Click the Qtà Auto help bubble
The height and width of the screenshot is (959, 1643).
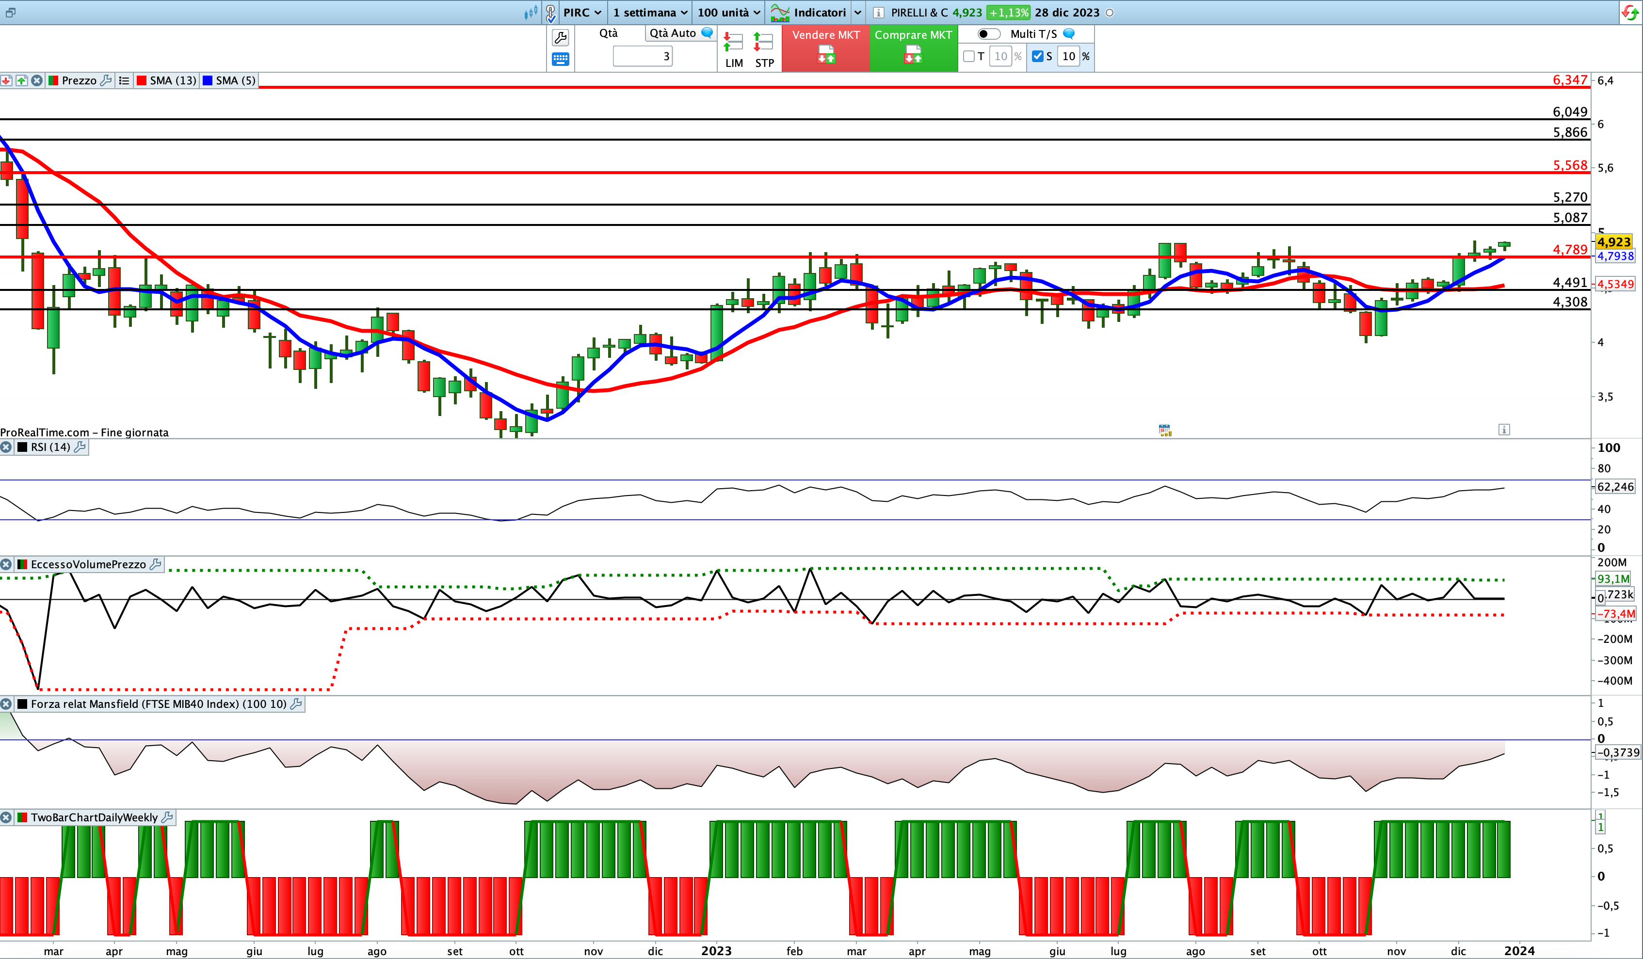(707, 32)
